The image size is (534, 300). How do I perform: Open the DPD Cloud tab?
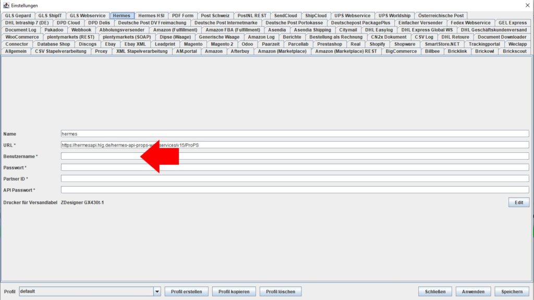68,23
